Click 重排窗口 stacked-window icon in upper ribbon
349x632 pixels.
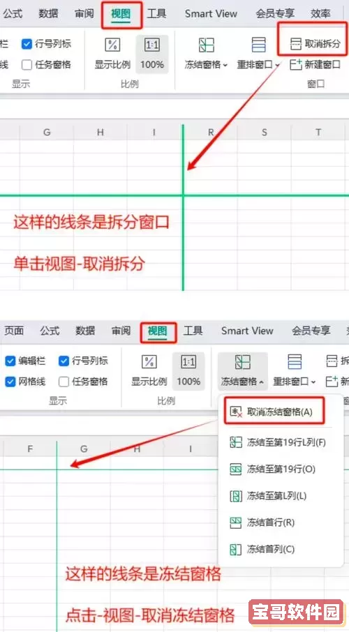(259, 45)
